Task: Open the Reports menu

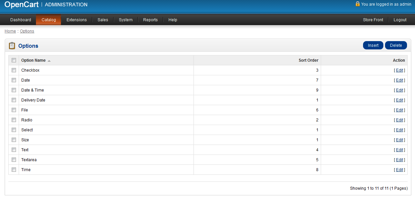Action: [x=150, y=20]
